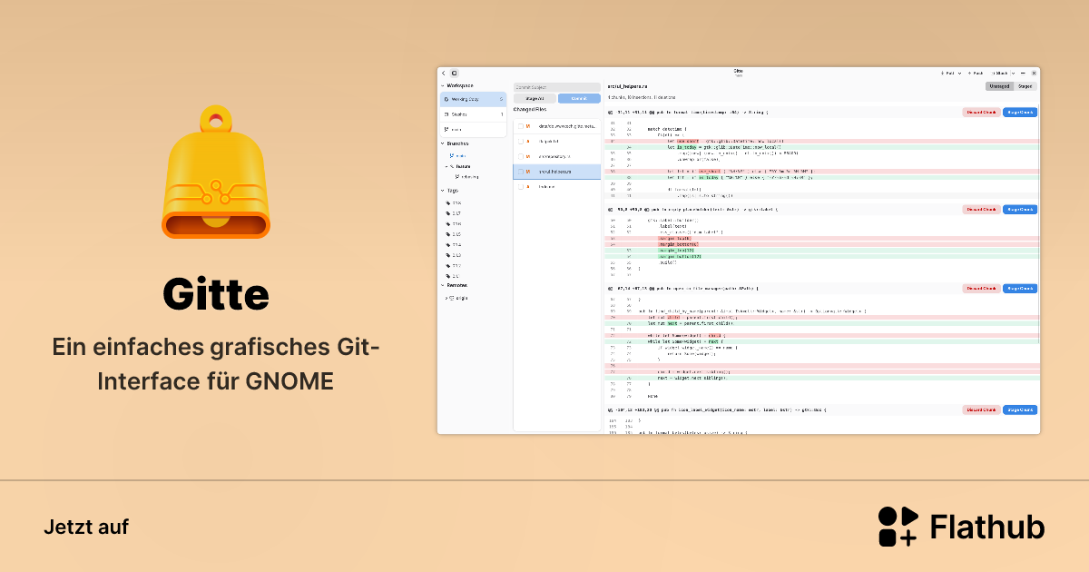
Task: Check the third file in Changed Files
Action: 520,156
